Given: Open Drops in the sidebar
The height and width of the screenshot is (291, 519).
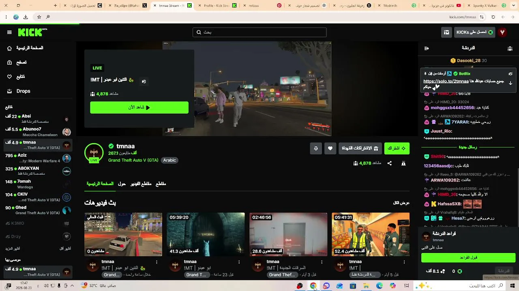Looking at the screenshot, I should 19,91.
